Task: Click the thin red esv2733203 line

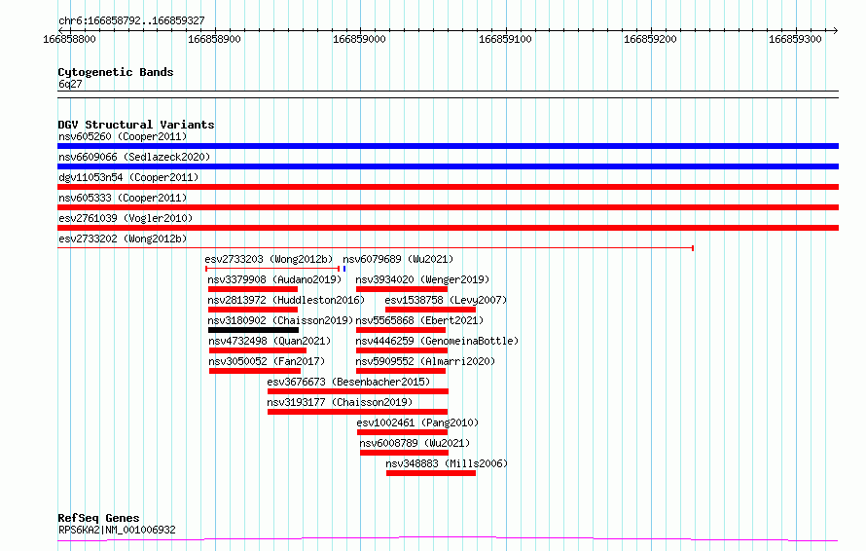Action: pyautogui.click(x=272, y=269)
